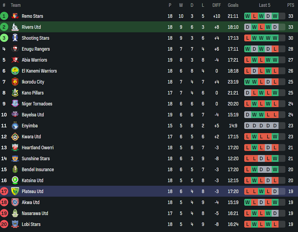Click the Remo Stars team crest

15,16
